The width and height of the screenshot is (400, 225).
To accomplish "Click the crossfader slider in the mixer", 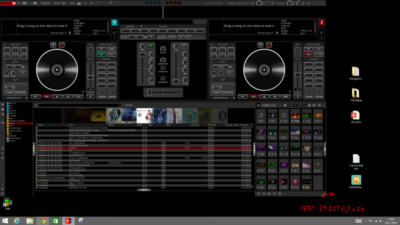I will pos(150,92).
